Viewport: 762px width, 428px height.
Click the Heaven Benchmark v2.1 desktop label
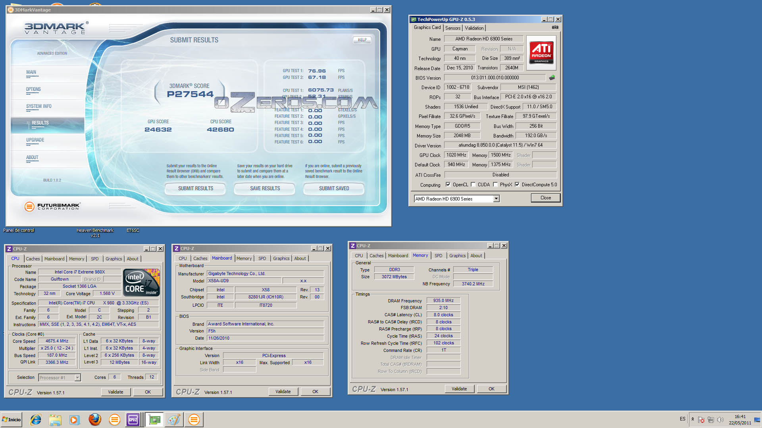tap(95, 233)
